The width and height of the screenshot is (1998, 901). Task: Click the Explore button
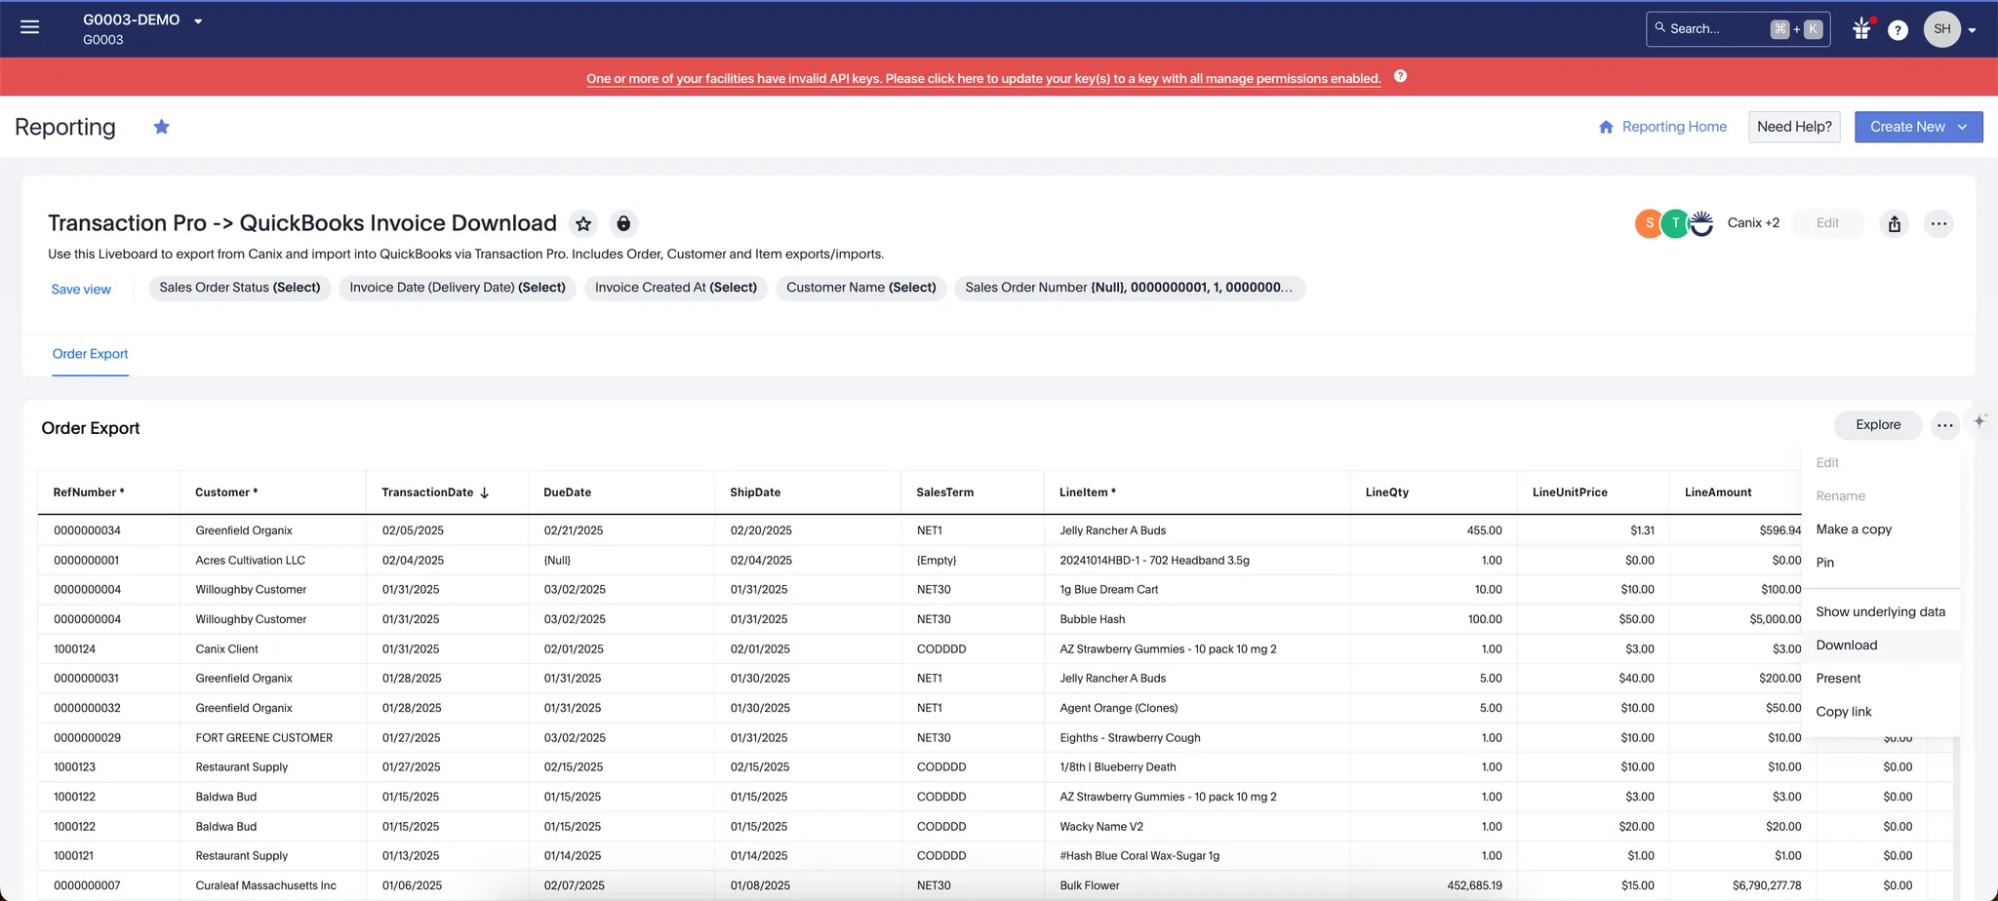[x=1878, y=425]
